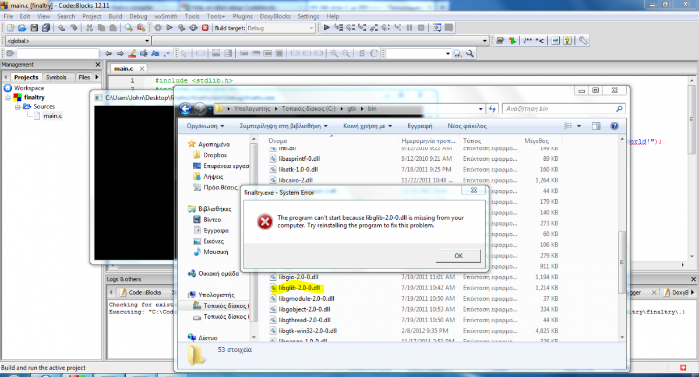Click Νέος φάκελος button in Explorer
Image resolution: width=699 pixels, height=377 pixels.
(x=467, y=126)
